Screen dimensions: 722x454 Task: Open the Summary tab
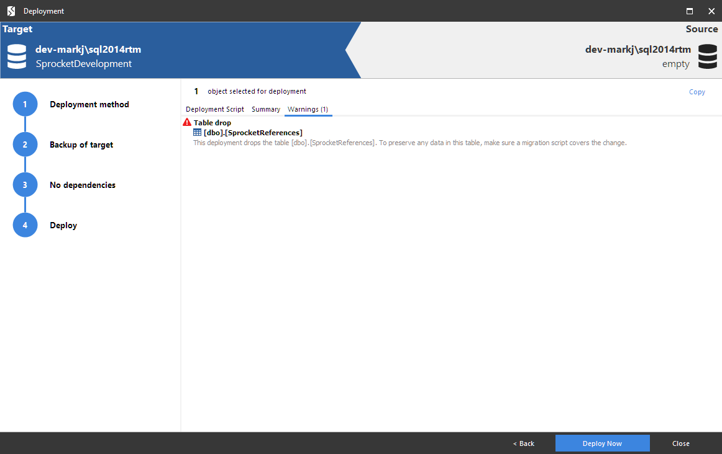(266, 109)
